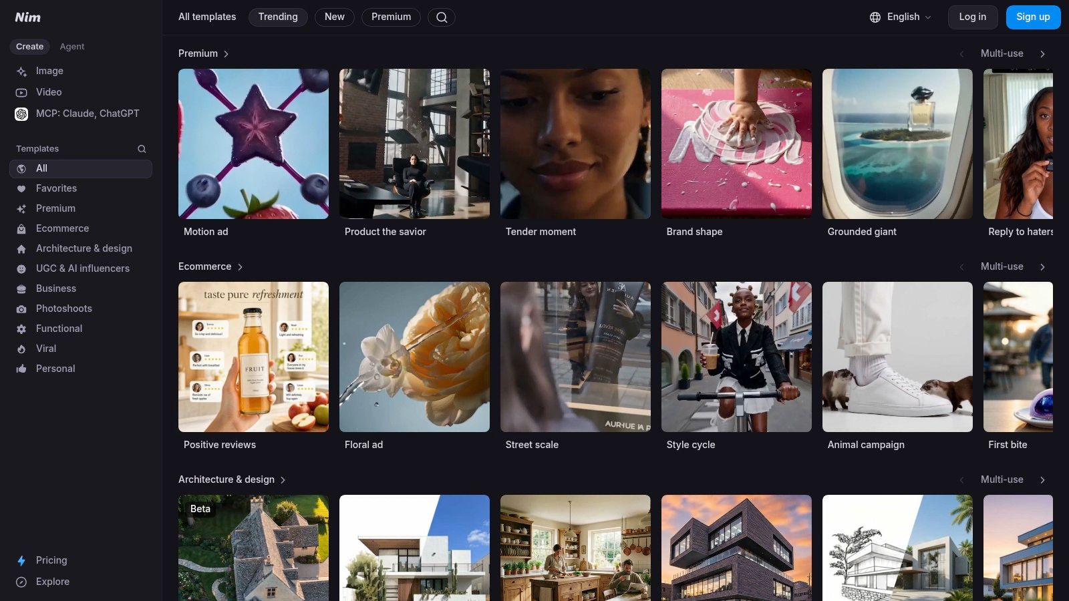
Task: Click the Sign up button
Action: 1033,17
